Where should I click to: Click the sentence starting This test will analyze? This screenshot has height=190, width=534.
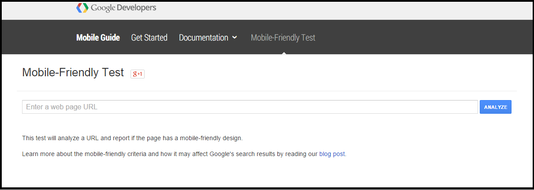click(132, 138)
